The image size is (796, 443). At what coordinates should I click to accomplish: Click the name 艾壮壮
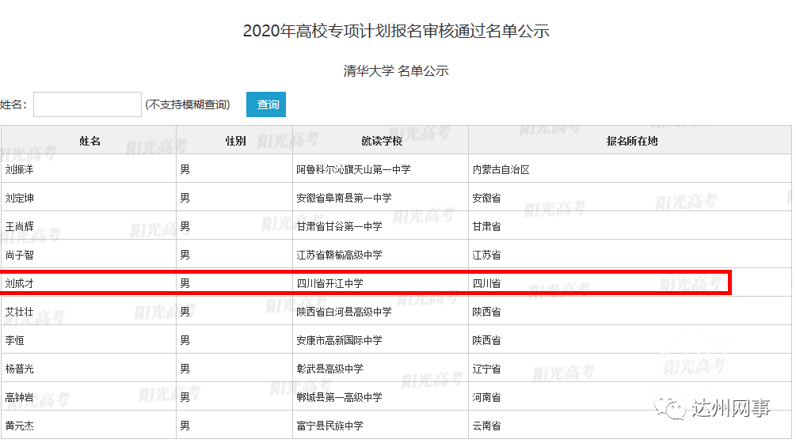click(x=19, y=312)
